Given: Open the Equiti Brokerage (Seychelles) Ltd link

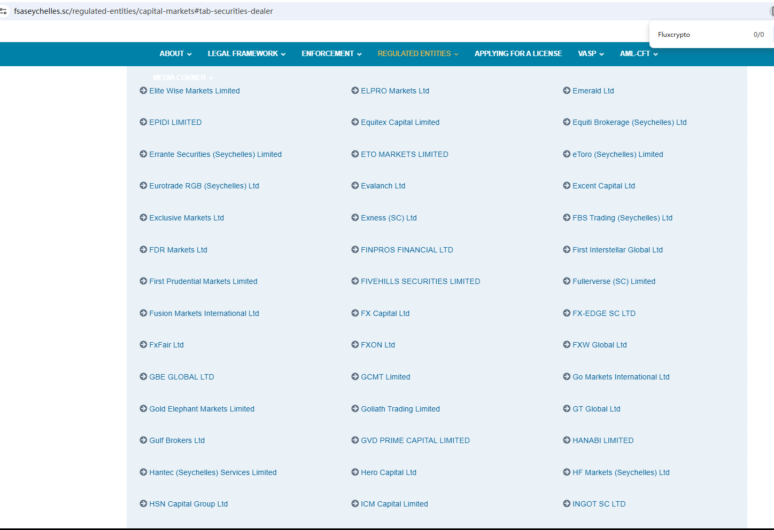Looking at the screenshot, I should 630,122.
